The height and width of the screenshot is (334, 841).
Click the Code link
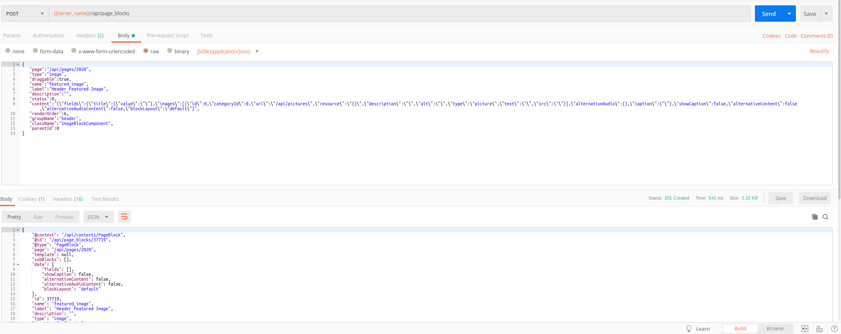point(791,36)
